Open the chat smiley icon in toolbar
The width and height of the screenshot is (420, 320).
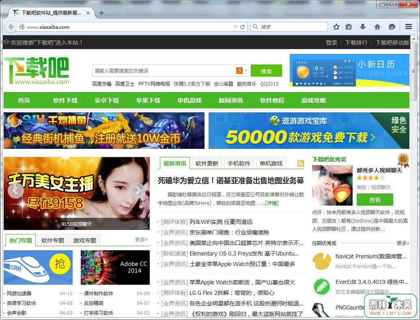392,27
